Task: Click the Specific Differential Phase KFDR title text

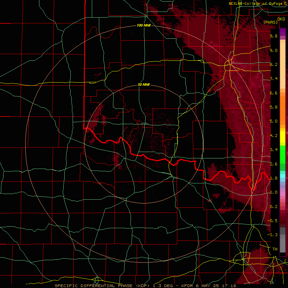Action: (x=145, y=286)
